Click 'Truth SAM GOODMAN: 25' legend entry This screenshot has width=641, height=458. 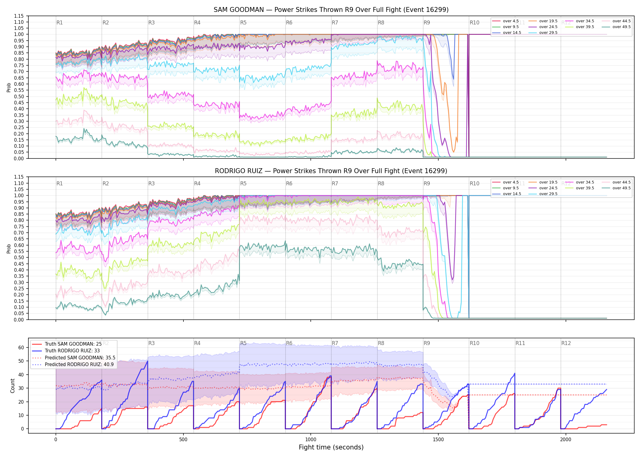click(67, 344)
